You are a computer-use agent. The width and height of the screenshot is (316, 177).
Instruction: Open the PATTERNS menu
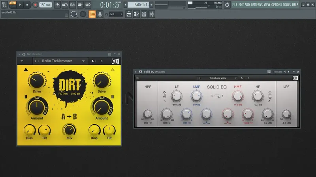coord(257,5)
